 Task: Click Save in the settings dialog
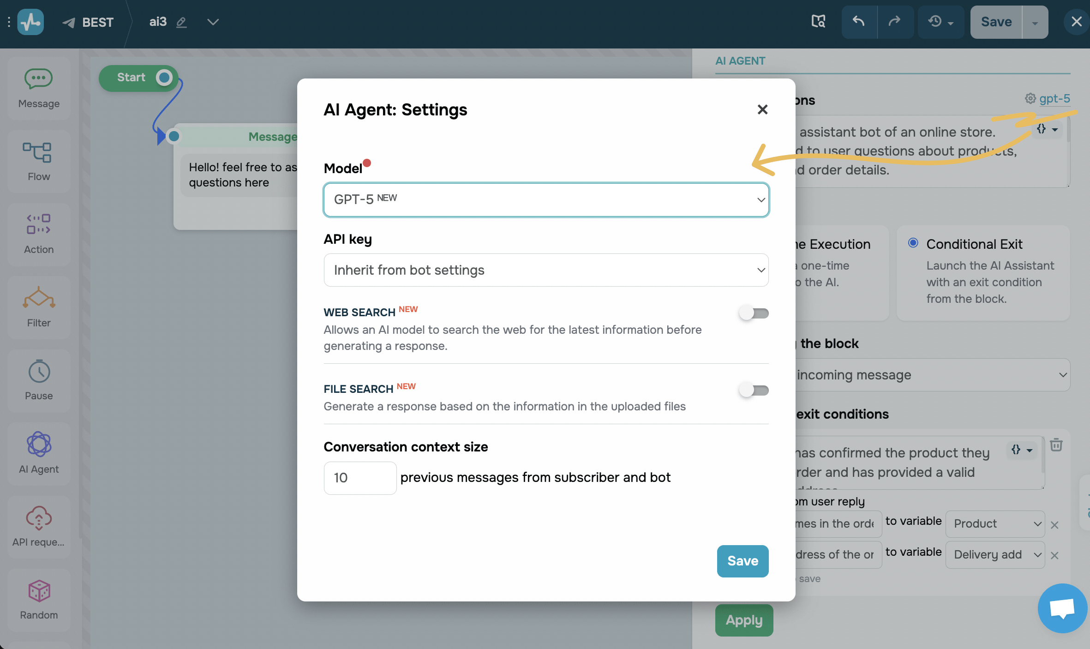743,561
